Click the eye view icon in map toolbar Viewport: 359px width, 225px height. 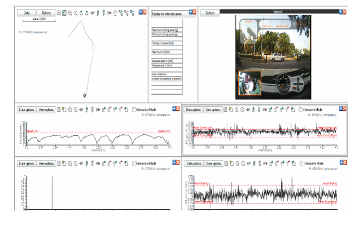(x=92, y=13)
